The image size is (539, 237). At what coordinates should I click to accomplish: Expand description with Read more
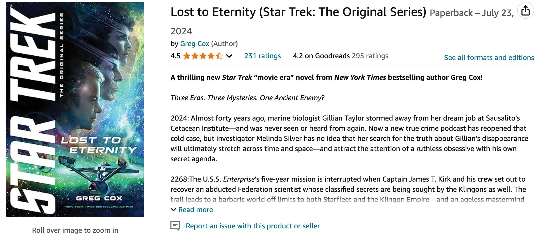pos(195,210)
